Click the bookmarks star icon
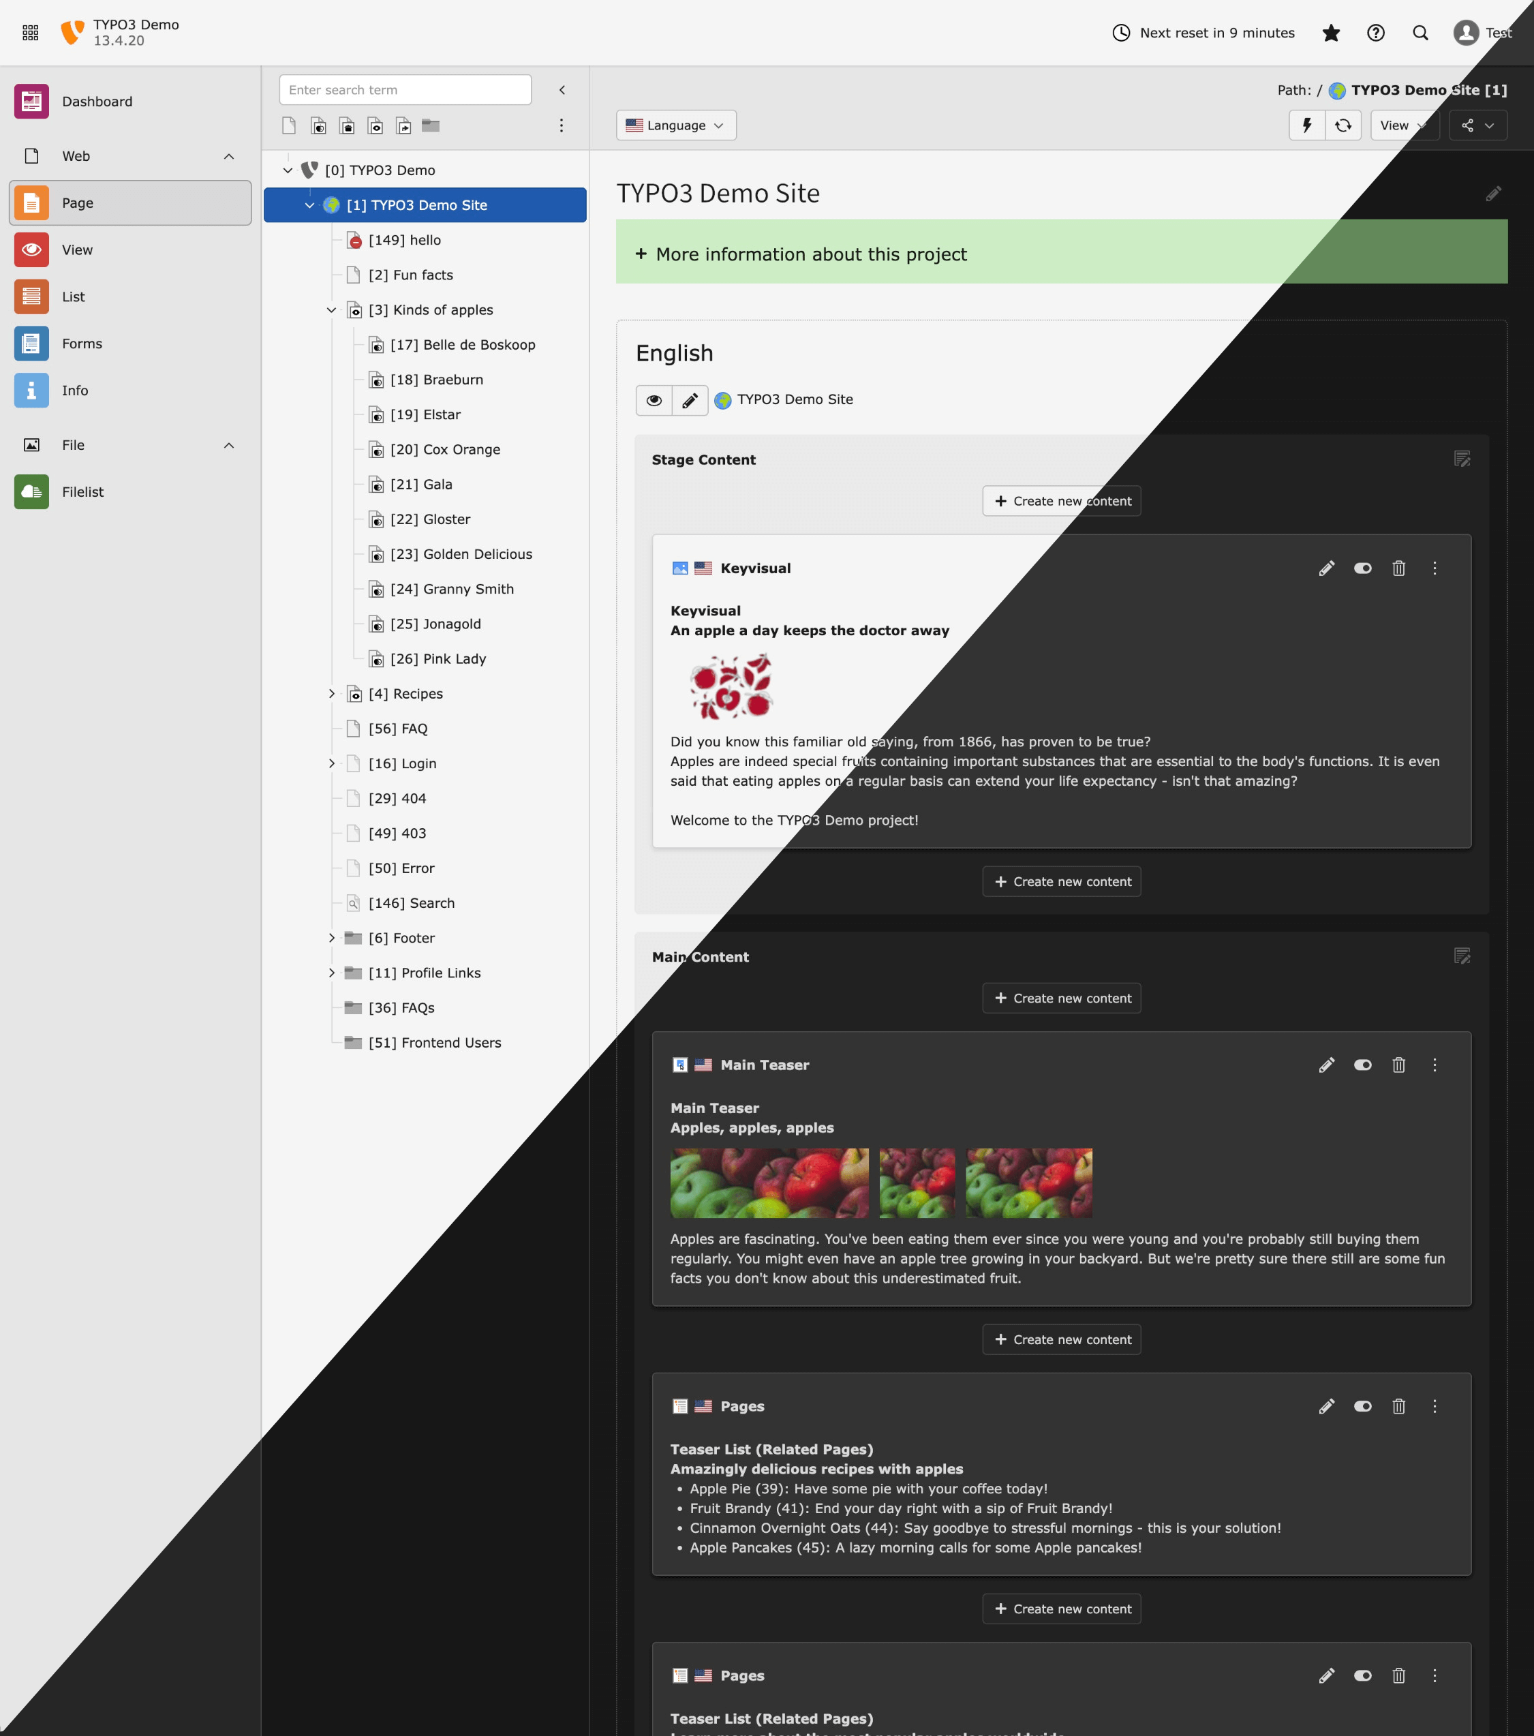The image size is (1534, 1736). click(1331, 33)
